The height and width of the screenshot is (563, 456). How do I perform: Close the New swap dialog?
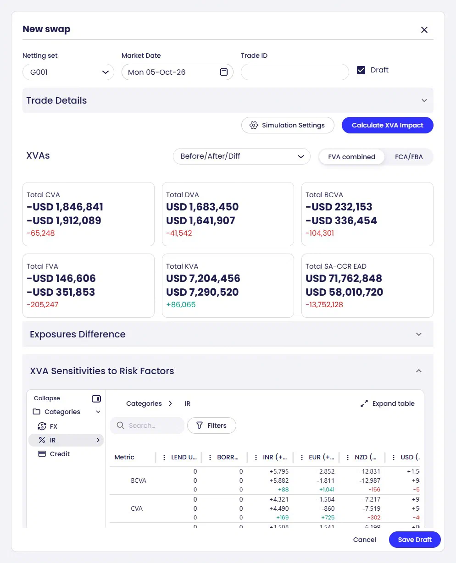pos(424,30)
